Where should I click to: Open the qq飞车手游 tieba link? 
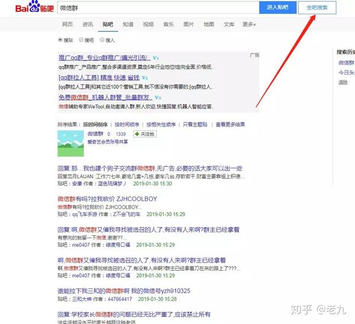coord(85,214)
